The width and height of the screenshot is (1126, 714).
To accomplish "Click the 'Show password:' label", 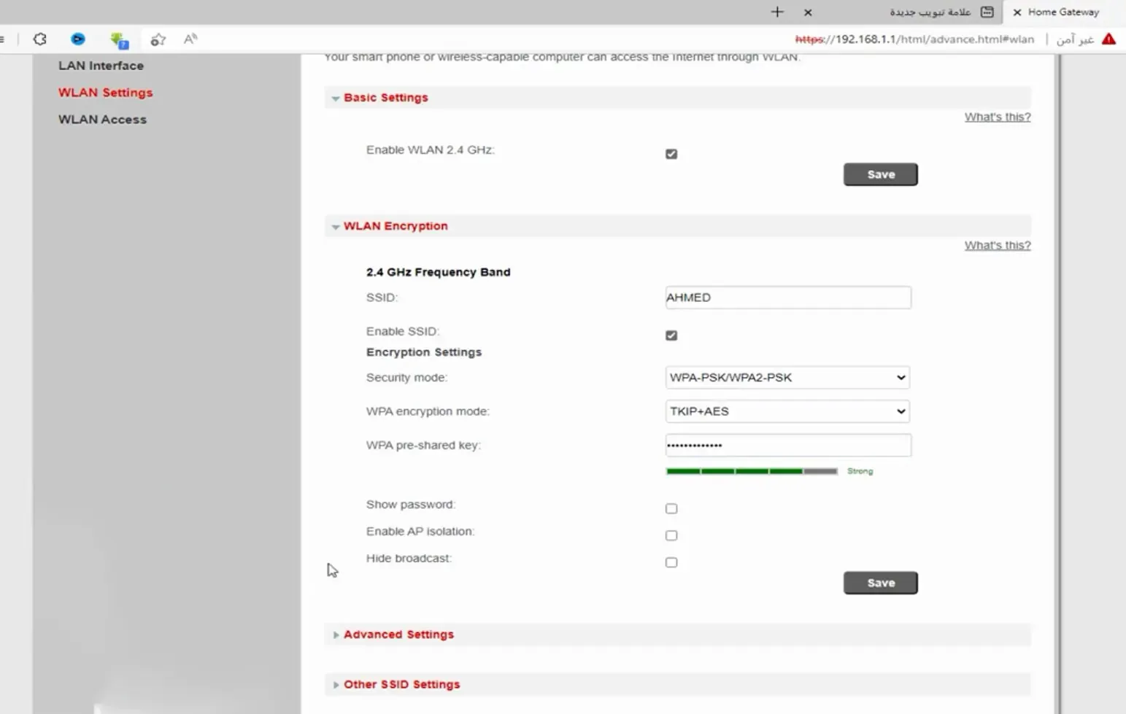I will [411, 505].
